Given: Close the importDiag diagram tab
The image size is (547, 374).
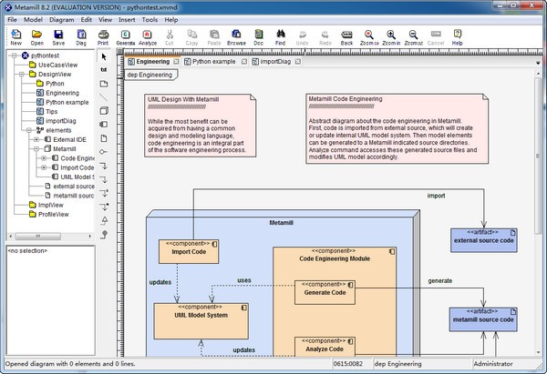Looking at the screenshot, I should [297, 62].
